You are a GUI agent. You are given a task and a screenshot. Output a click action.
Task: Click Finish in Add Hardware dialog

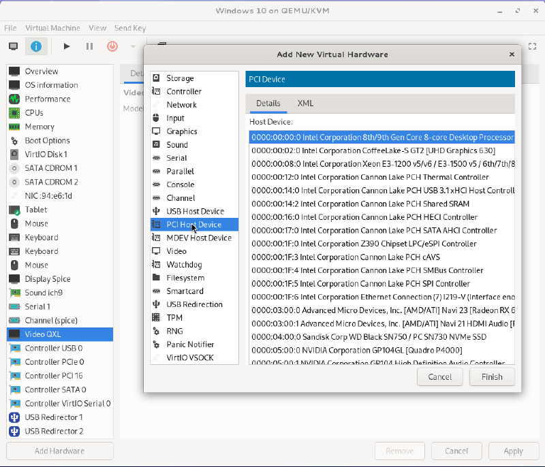[492, 376]
